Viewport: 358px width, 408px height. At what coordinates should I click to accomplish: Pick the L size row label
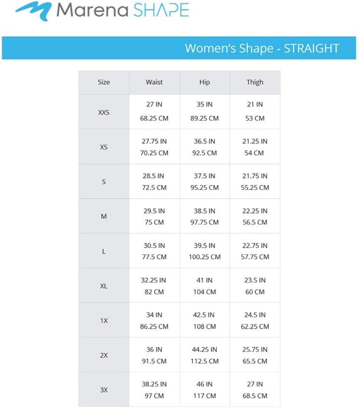tap(104, 252)
